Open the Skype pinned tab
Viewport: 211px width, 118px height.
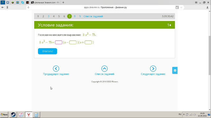point(22,2)
